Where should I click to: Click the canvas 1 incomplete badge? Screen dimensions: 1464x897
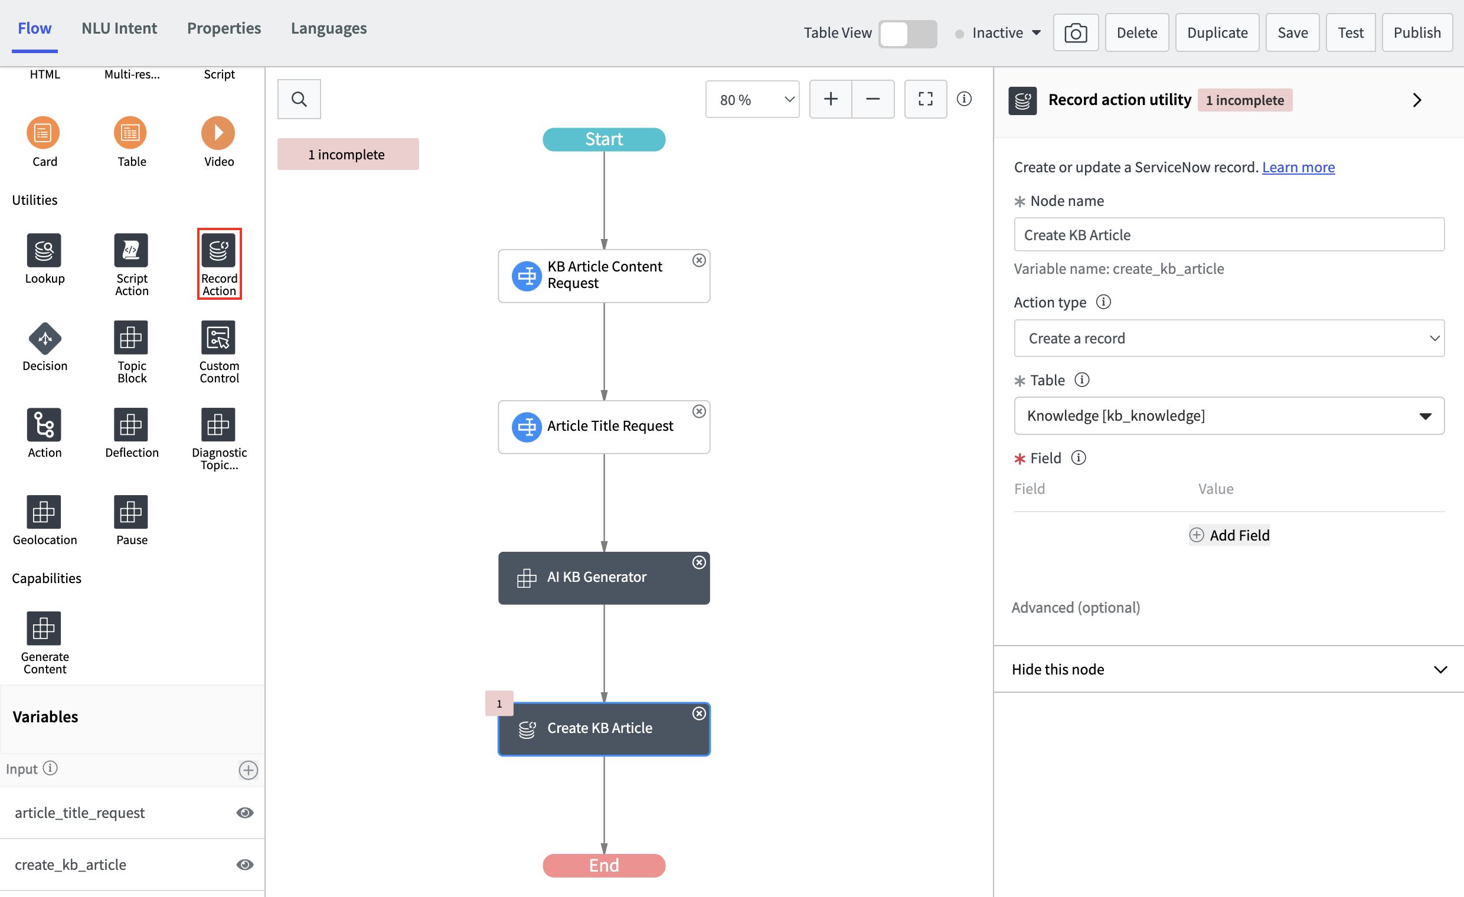click(348, 154)
